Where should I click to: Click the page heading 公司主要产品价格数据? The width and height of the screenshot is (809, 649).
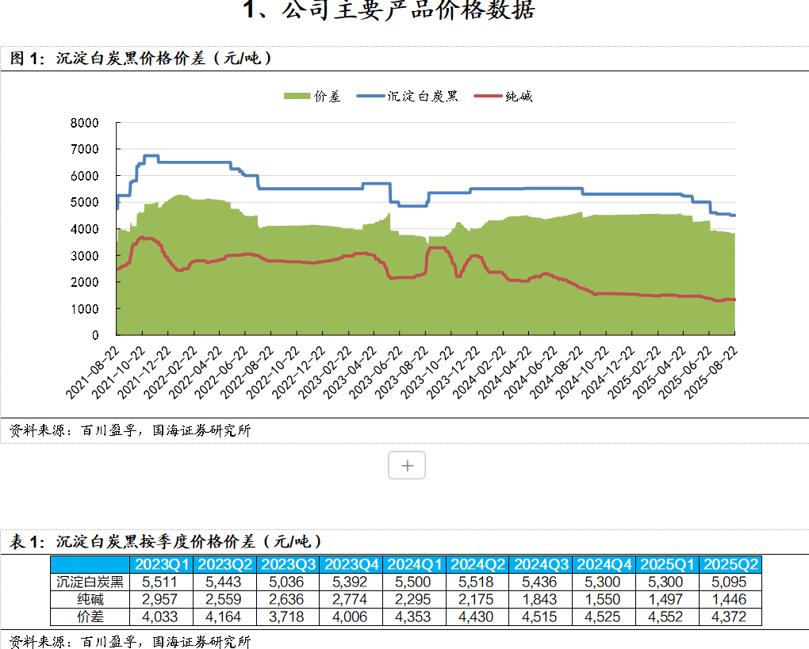tap(408, 9)
